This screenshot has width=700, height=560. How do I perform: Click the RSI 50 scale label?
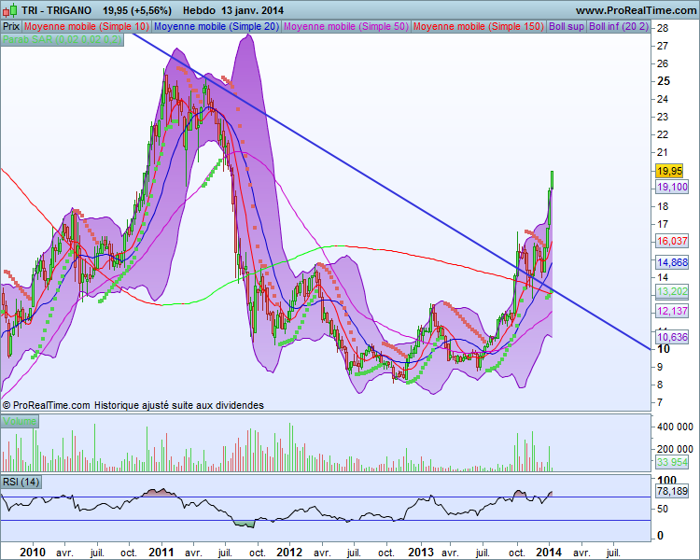click(663, 509)
